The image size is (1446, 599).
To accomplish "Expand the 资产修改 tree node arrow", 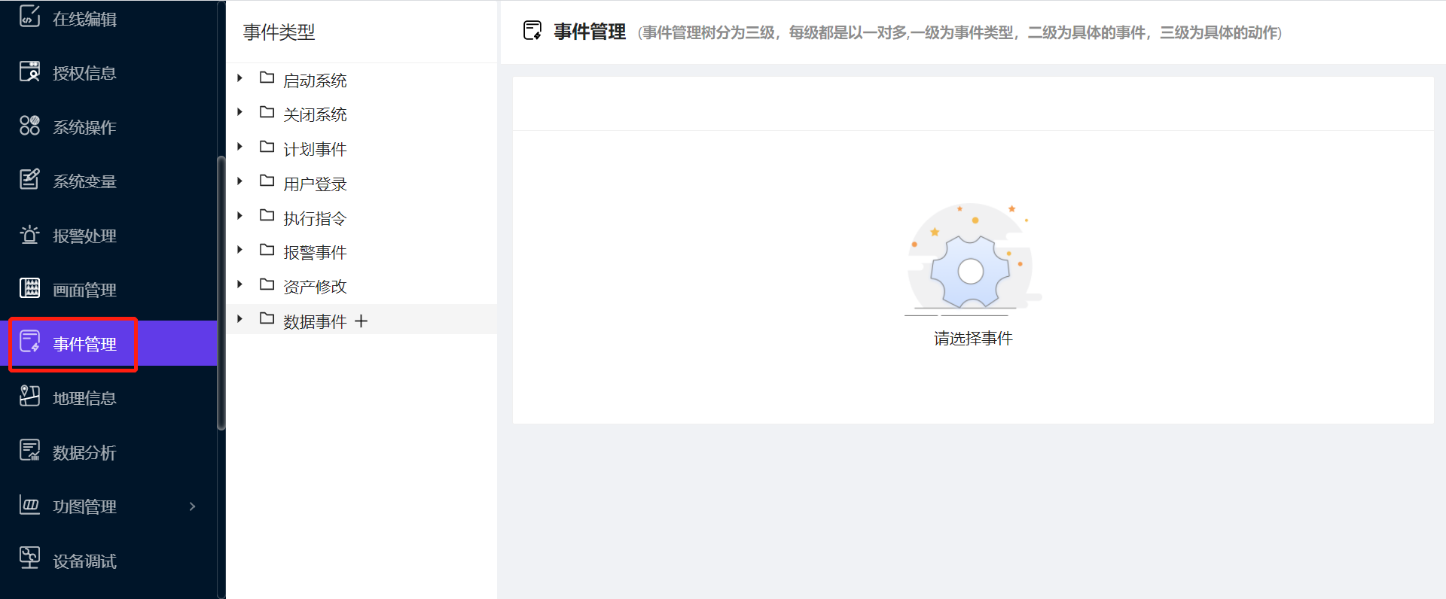I will point(239,284).
